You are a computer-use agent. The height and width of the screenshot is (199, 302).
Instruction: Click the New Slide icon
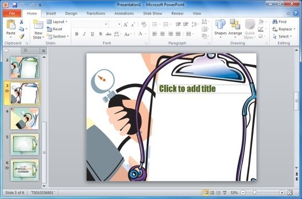39,24
